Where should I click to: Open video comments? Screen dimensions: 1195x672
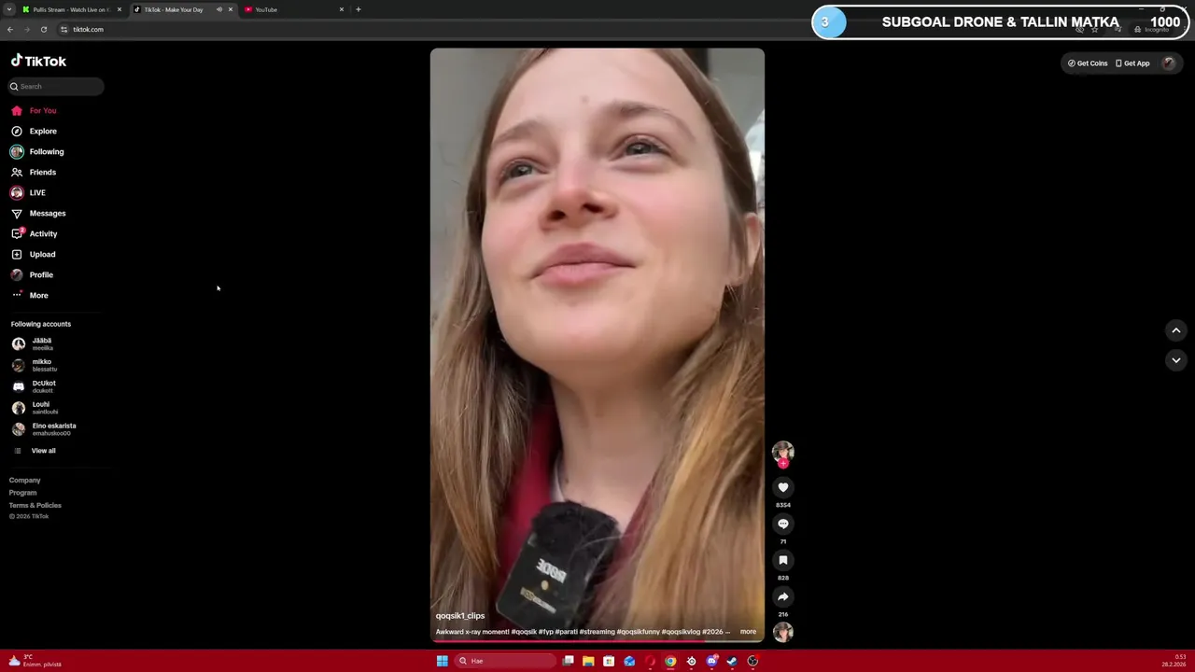tap(783, 524)
